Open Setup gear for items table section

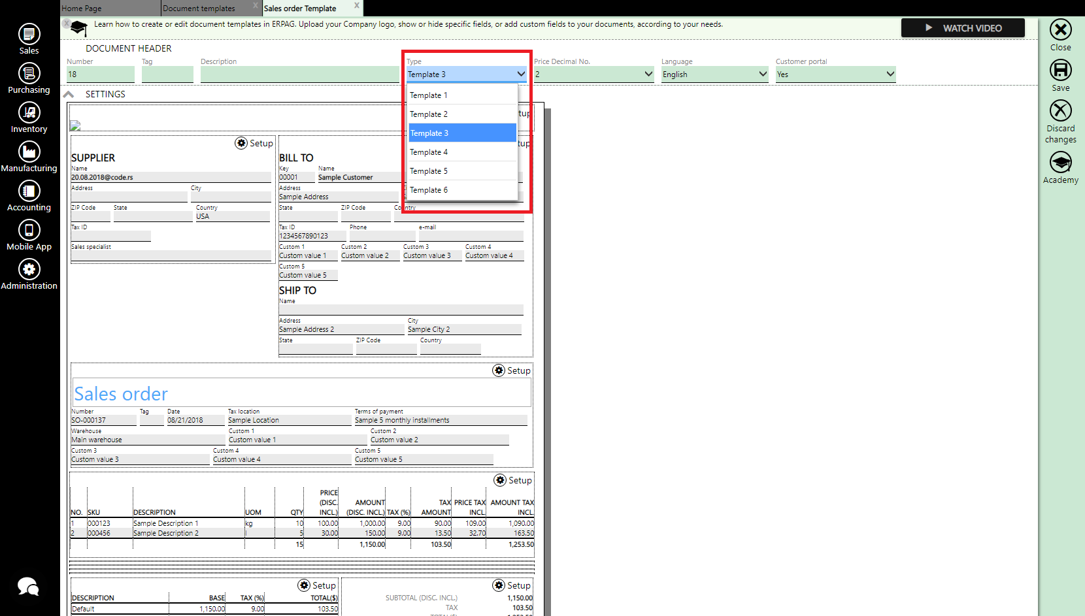pyautogui.click(x=500, y=480)
